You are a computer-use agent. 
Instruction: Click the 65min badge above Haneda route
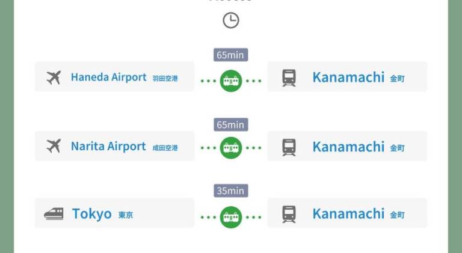[x=231, y=55]
